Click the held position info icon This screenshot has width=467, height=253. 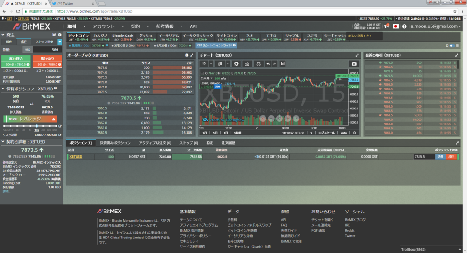[x=55, y=88]
